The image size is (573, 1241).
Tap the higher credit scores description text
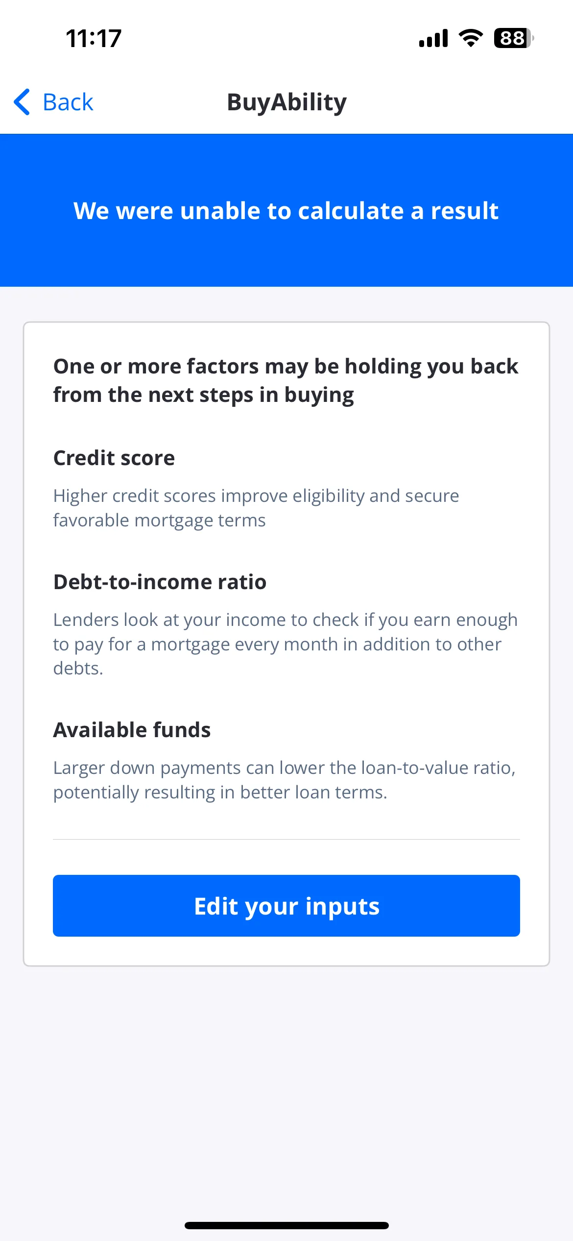point(256,508)
